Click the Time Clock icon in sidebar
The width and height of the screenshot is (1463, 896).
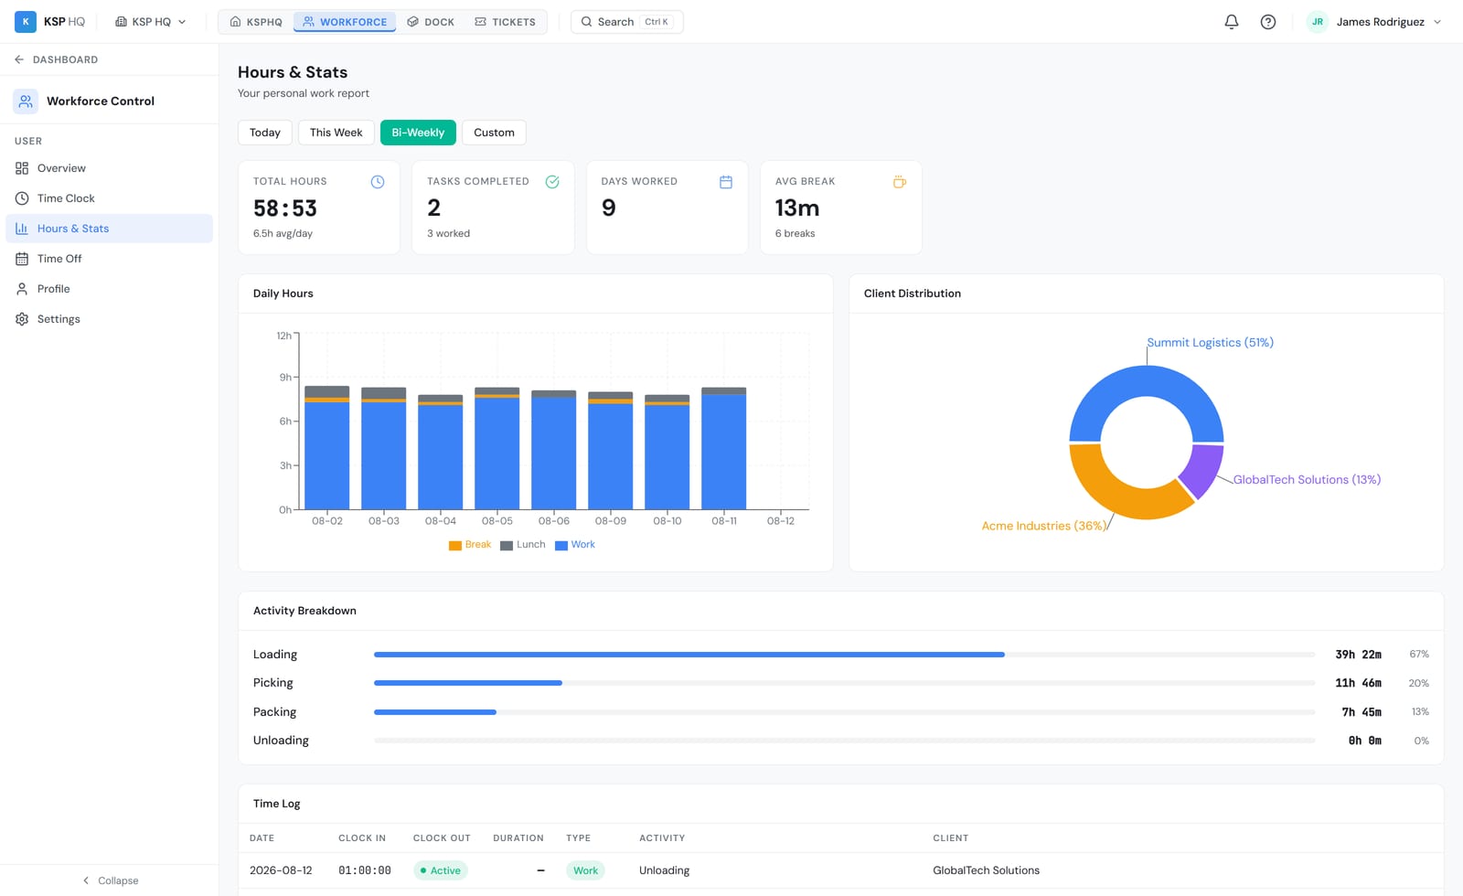[x=22, y=198]
